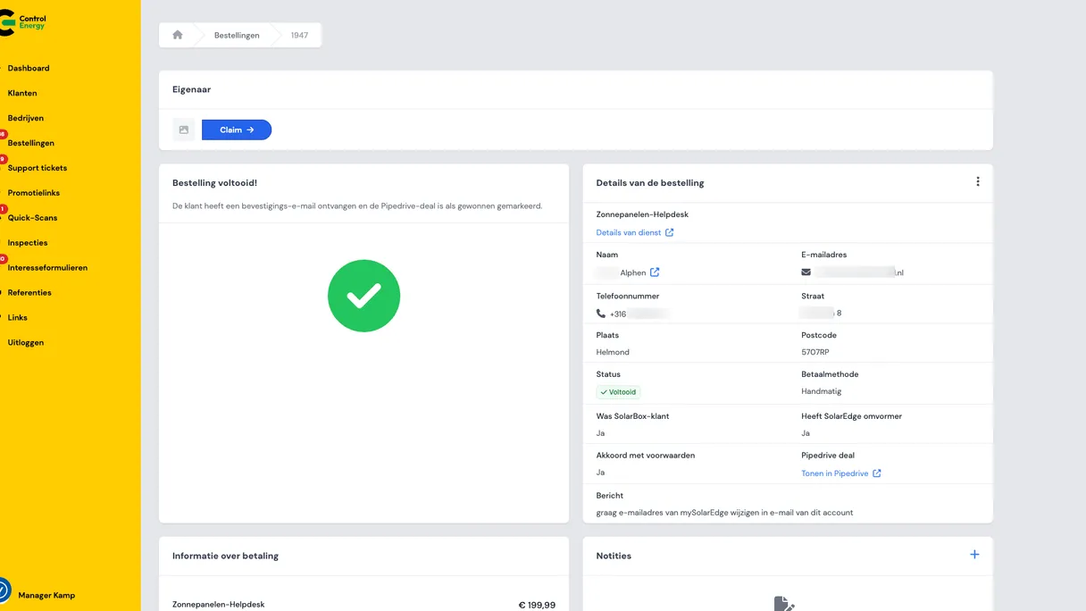
Task: Open Dashboard in sidebar
Action: (29, 68)
